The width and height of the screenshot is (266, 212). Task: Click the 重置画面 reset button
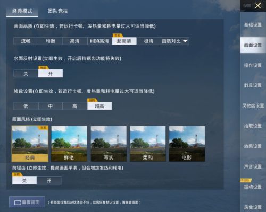click(x=27, y=202)
